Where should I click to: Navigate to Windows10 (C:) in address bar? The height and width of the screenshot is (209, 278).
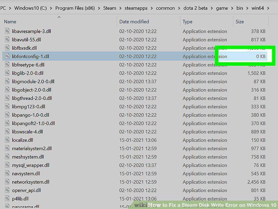(x=31, y=8)
